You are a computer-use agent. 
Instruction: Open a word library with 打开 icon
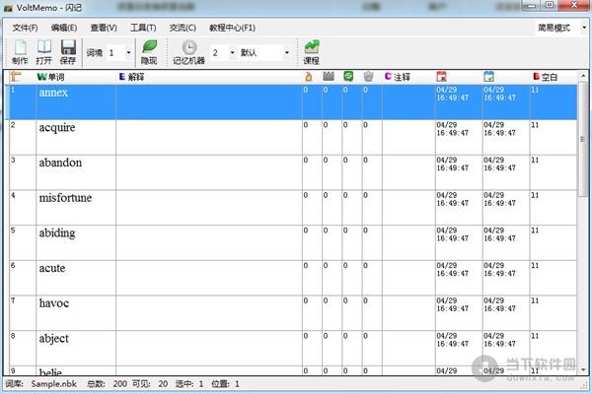coord(43,52)
